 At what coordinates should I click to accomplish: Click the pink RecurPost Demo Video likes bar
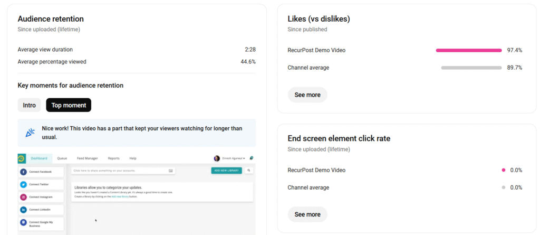coord(468,51)
